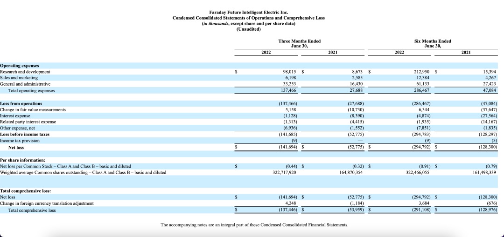The width and height of the screenshot is (504, 237).
Task: Select the share count 322,466,055
Action: click(418, 173)
